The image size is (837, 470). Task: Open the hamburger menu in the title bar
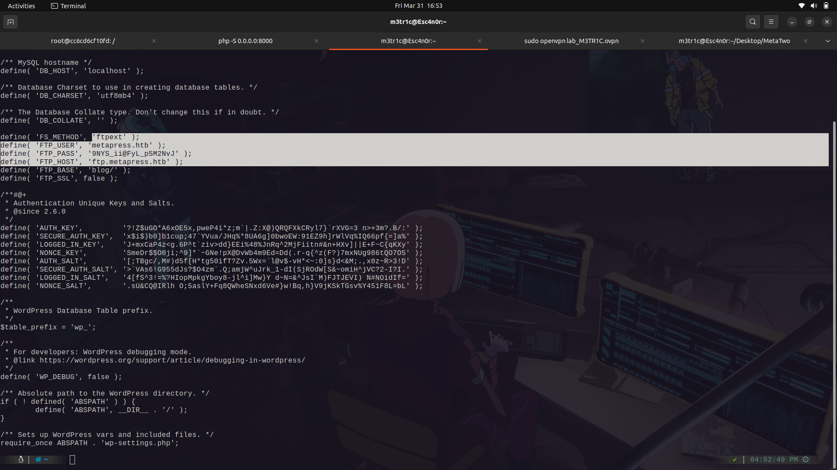tap(771, 21)
